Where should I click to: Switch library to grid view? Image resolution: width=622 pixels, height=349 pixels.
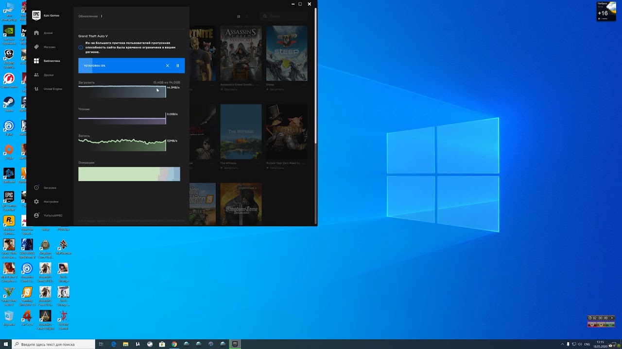[239, 16]
